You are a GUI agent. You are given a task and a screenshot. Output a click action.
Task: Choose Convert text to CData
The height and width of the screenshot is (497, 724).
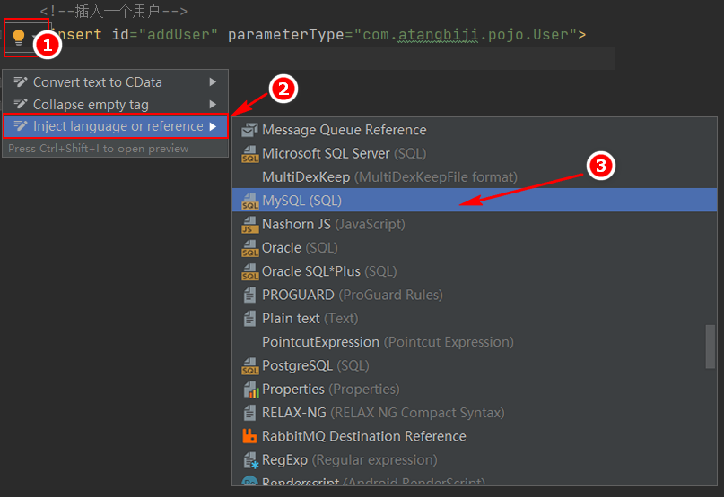[x=115, y=82]
